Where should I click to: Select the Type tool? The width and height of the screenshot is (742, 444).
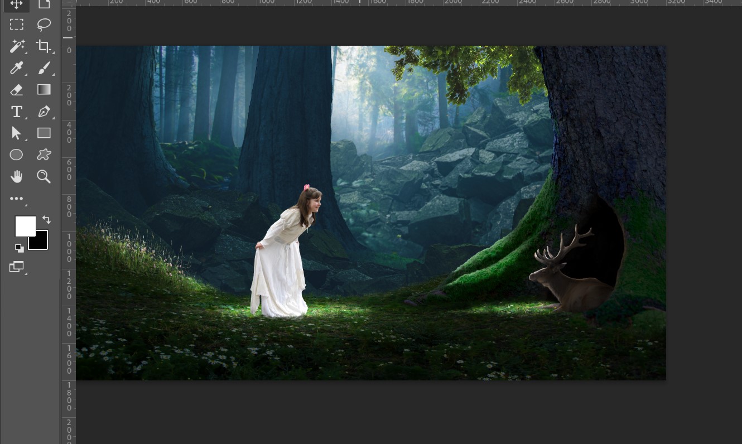tap(17, 112)
